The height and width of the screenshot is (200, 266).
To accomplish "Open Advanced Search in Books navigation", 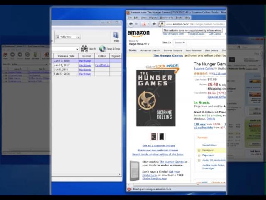I will [x=150, y=50].
